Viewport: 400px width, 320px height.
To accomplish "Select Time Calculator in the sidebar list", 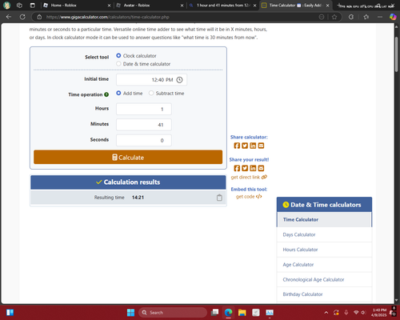I will pyautogui.click(x=324, y=219).
